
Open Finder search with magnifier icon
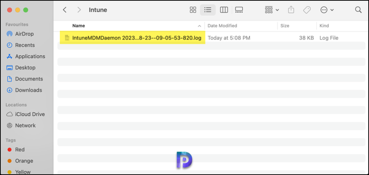coord(358,10)
